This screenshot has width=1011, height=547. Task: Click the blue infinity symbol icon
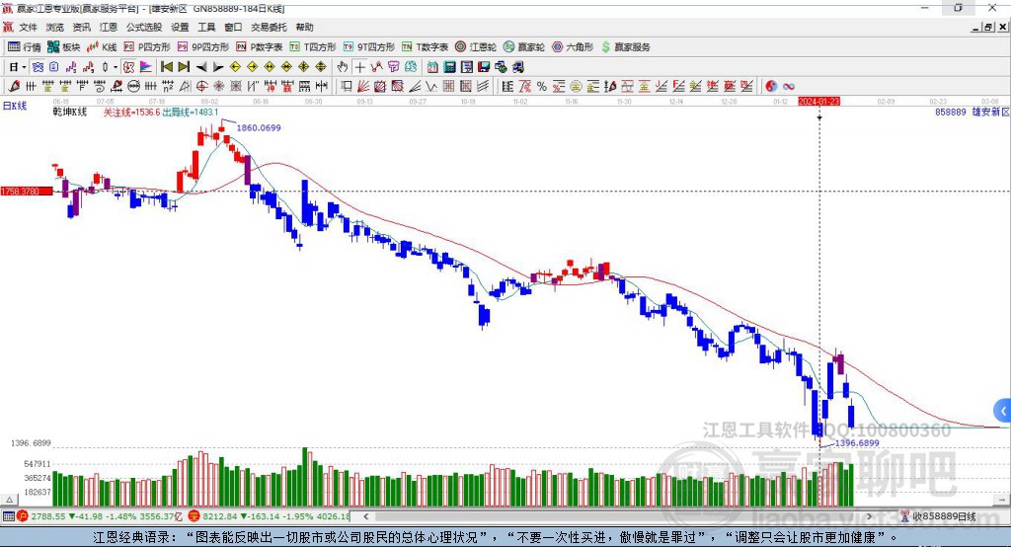pos(789,87)
